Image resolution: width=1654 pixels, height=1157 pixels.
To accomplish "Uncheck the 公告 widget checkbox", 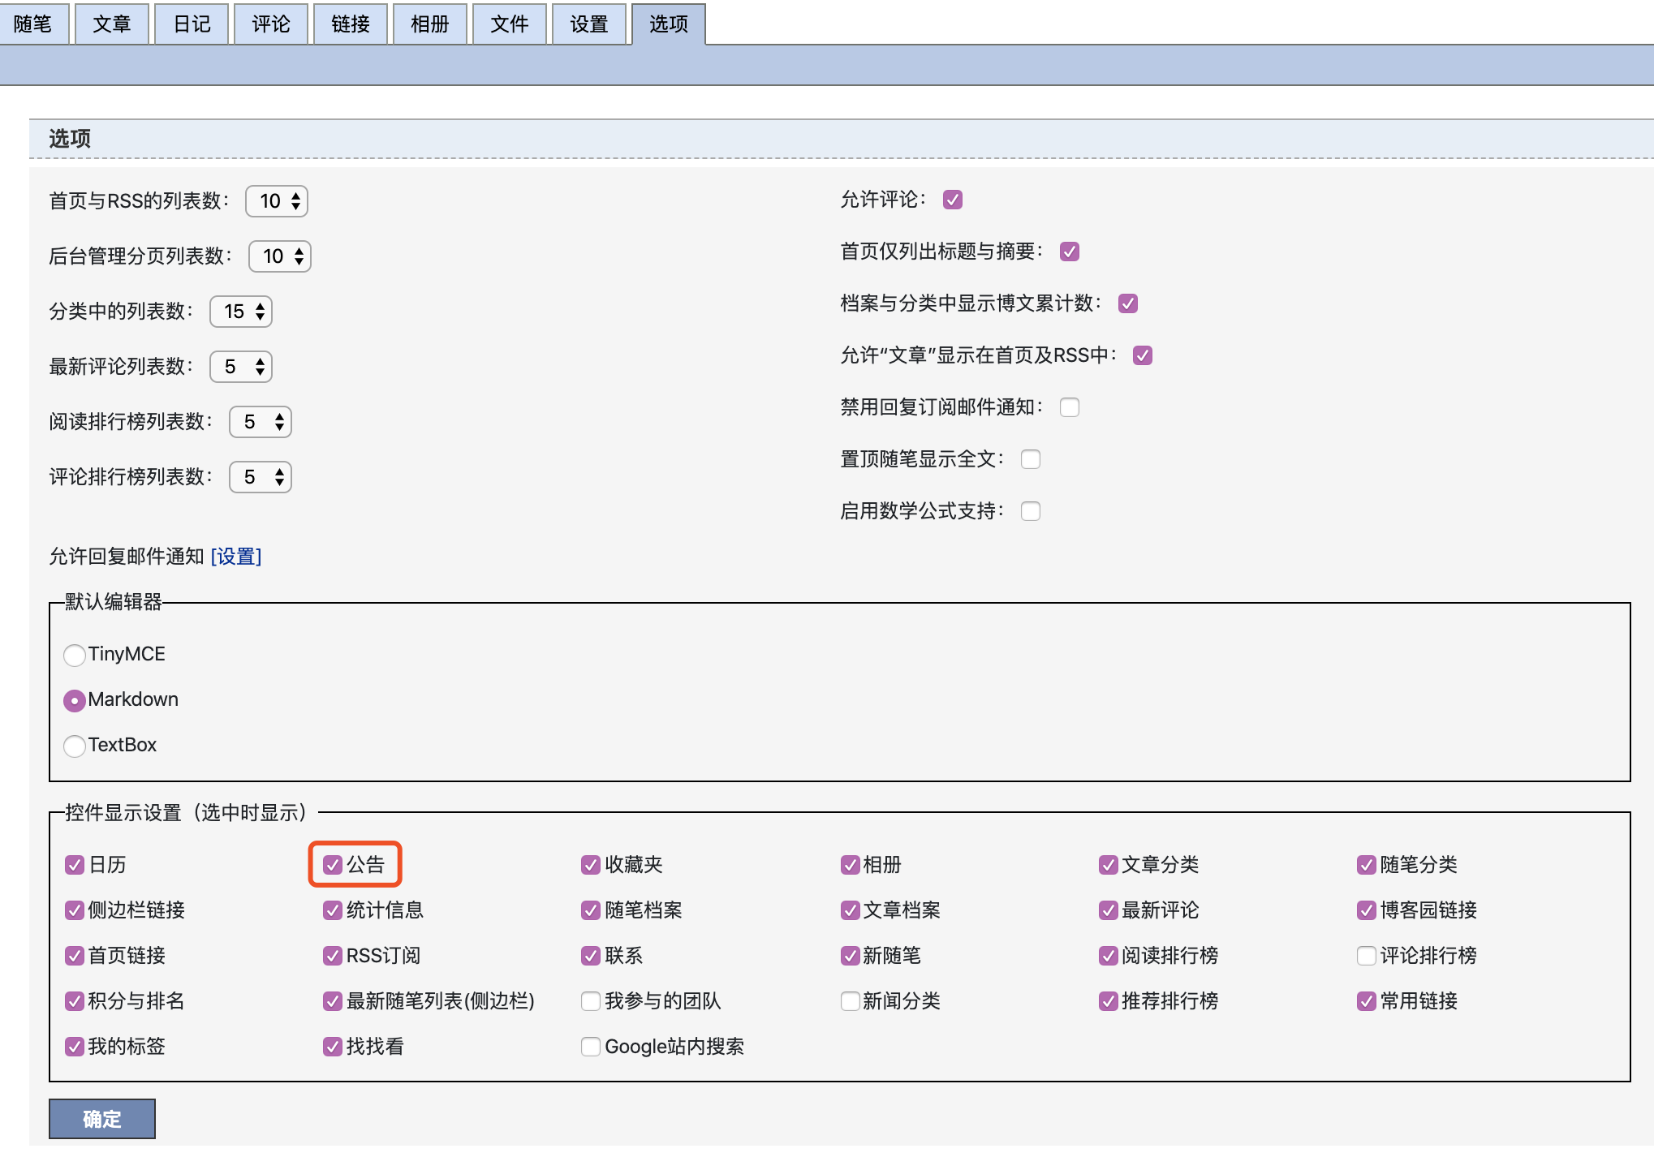I will (x=333, y=865).
